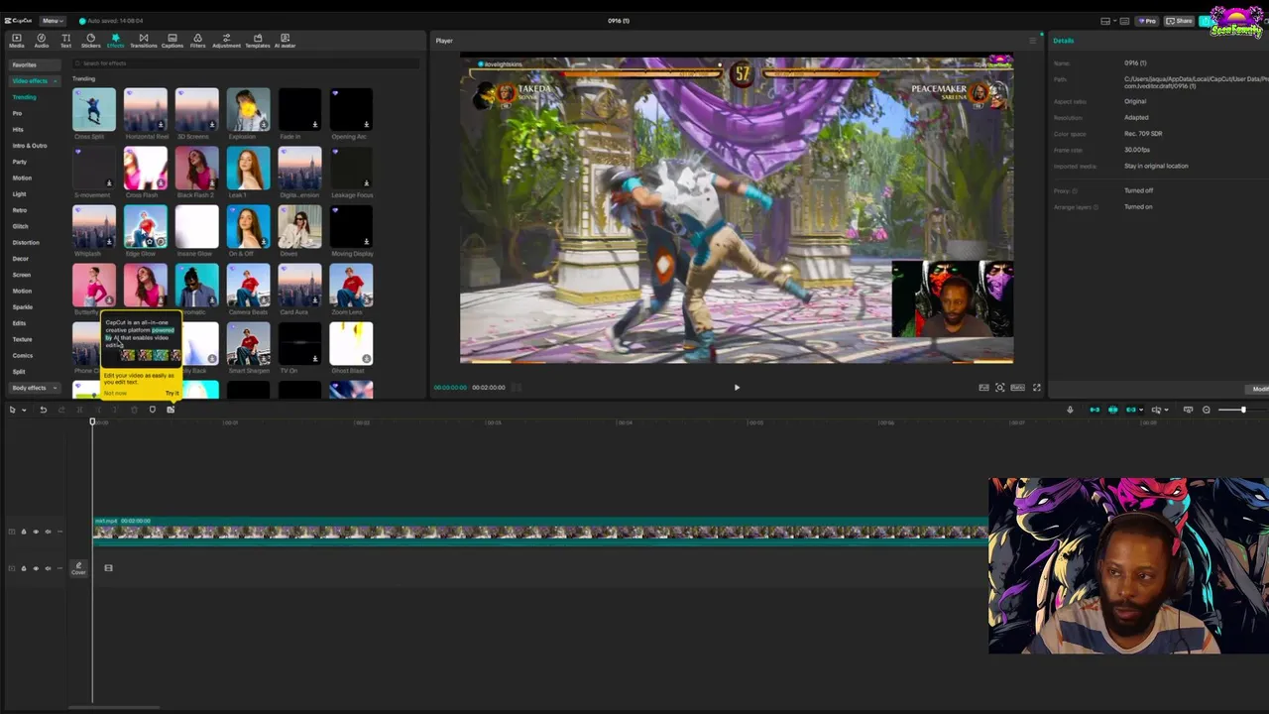
Task: Open the Adjustment tab
Action: click(226, 41)
